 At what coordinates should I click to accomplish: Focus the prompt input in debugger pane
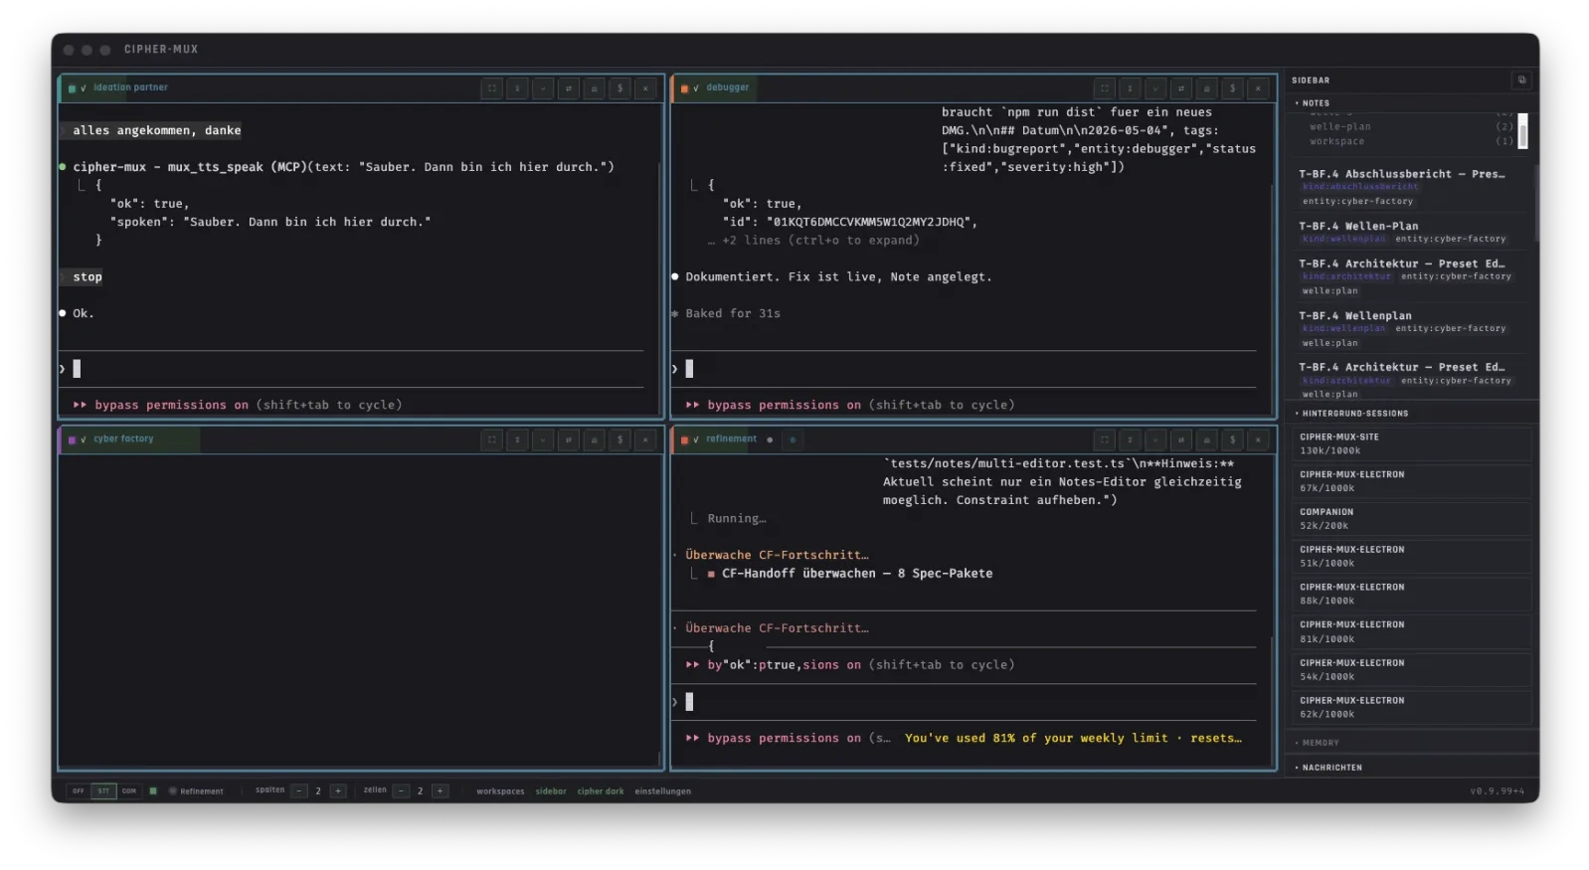click(x=965, y=369)
